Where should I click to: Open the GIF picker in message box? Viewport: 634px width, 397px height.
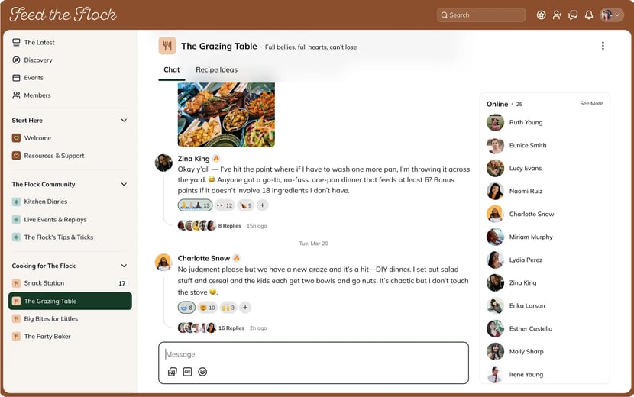187,372
